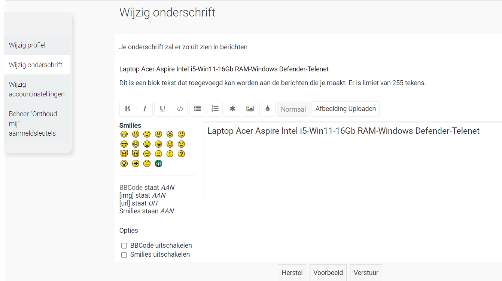
Task: Open the Normaal font size dropdown
Action: tap(293, 109)
